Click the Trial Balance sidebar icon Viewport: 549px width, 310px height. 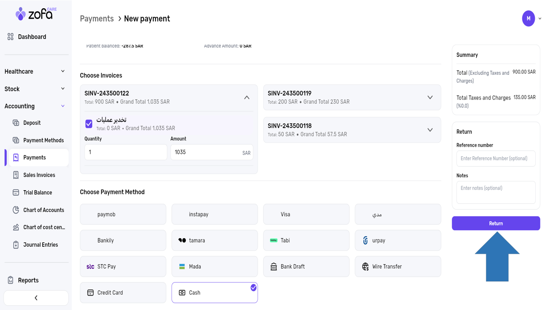pos(16,193)
